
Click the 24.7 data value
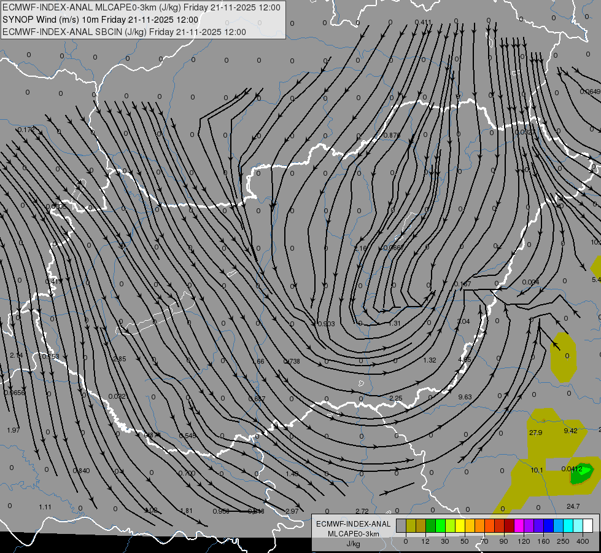573,506
